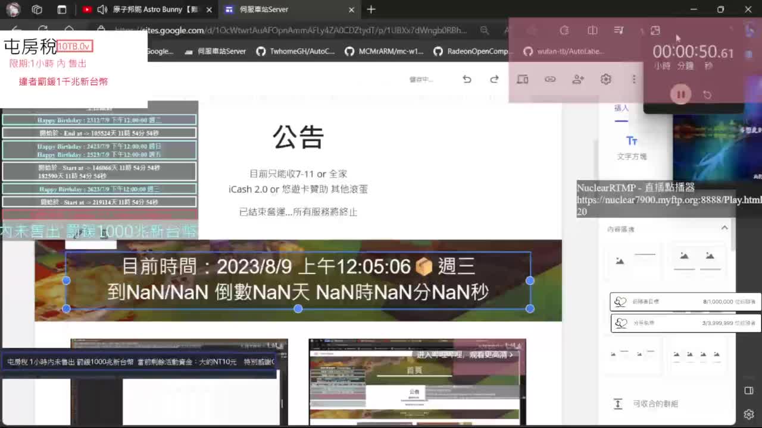Image resolution: width=762 pixels, height=428 pixels.
Task: Undo the last edit in Google Sites
Action: pyautogui.click(x=467, y=79)
